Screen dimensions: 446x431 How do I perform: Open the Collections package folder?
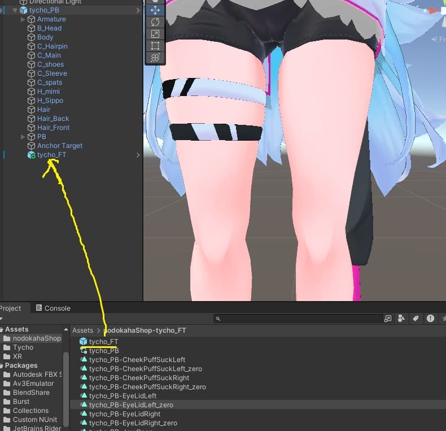pyautogui.click(x=30, y=411)
